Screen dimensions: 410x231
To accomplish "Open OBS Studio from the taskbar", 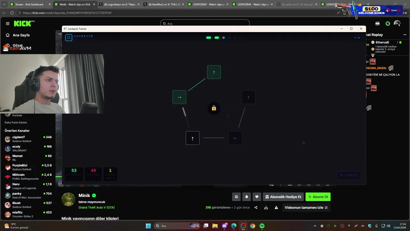I will pos(243,226).
